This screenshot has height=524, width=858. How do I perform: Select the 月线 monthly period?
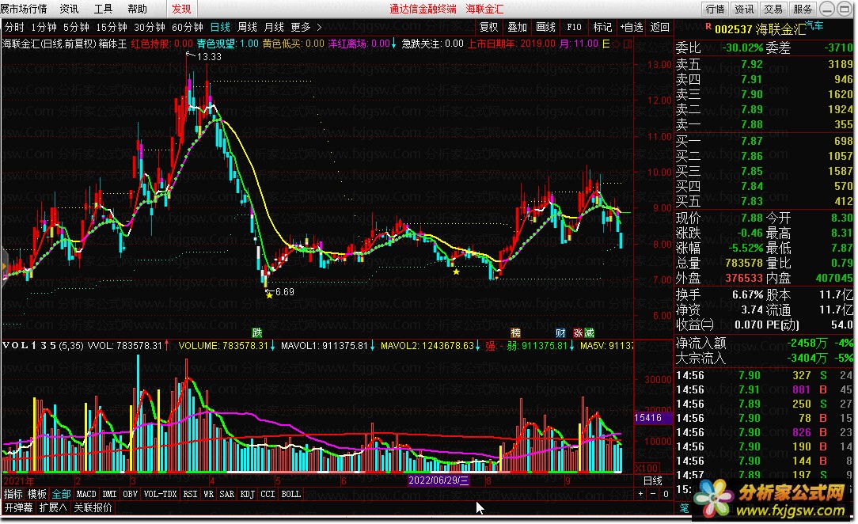(x=274, y=27)
